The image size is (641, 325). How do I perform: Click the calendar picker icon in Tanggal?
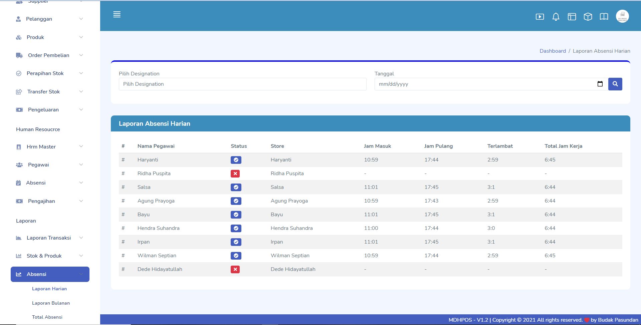[600, 84]
